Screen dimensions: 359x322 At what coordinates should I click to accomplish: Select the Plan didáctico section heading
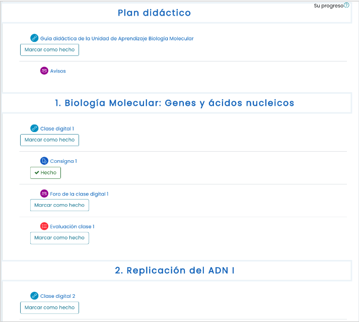(x=154, y=13)
